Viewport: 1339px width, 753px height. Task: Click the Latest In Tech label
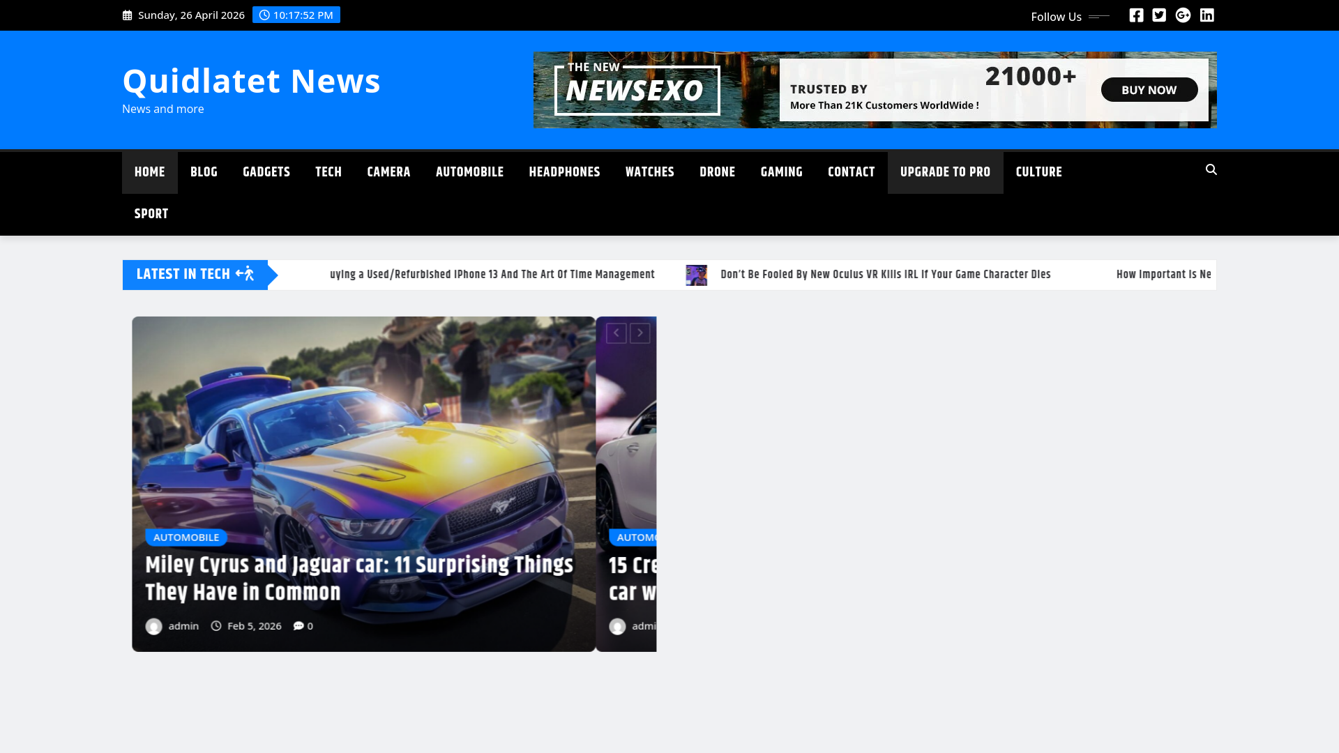pos(183,274)
